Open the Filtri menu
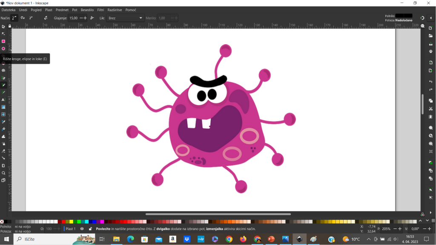436x245 pixels. tap(100, 10)
